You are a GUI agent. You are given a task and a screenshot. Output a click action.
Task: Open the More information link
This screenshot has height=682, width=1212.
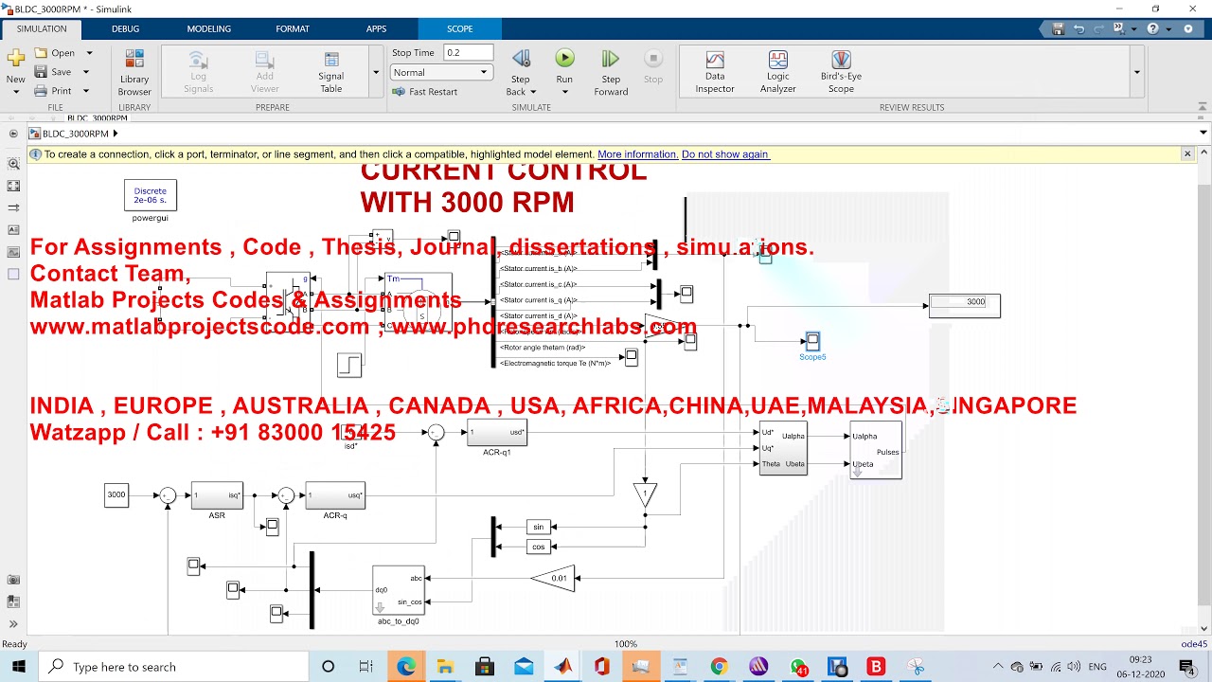[637, 154]
